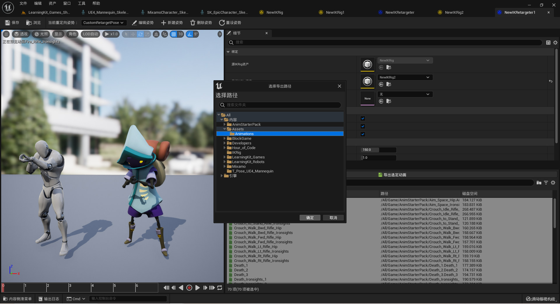
Task: Click 编辑姿势 edit pose pencil button
Action: [143, 23]
